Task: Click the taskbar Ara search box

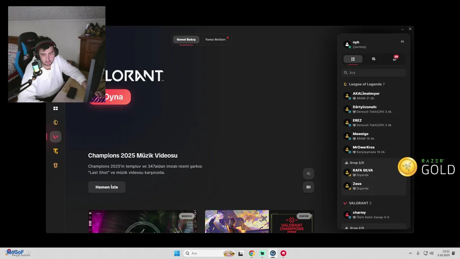Action: [x=209, y=253]
